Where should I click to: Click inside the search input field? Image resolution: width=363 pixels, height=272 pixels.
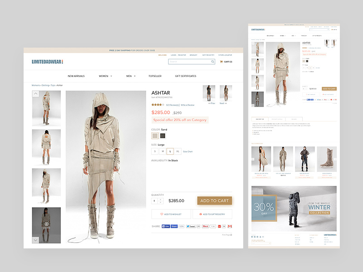[188, 62]
